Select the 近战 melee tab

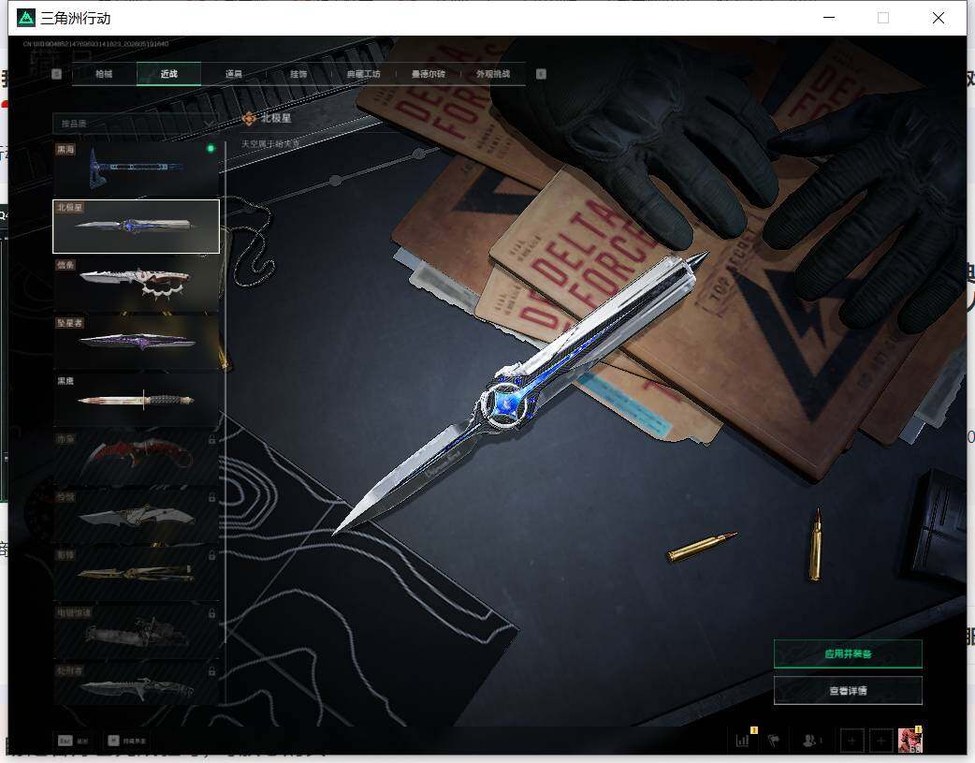pyautogui.click(x=168, y=73)
